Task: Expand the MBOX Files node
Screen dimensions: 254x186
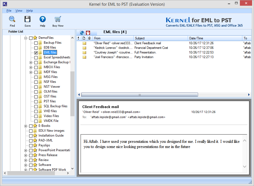Action: (x=31, y=67)
